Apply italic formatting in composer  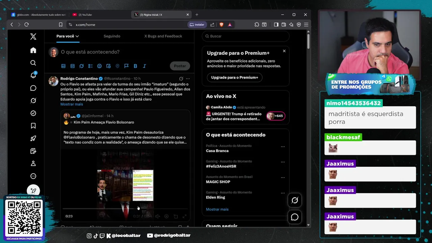pos(144,66)
